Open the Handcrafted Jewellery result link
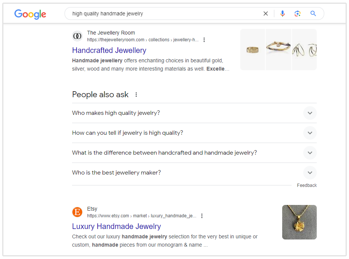 coord(109,50)
